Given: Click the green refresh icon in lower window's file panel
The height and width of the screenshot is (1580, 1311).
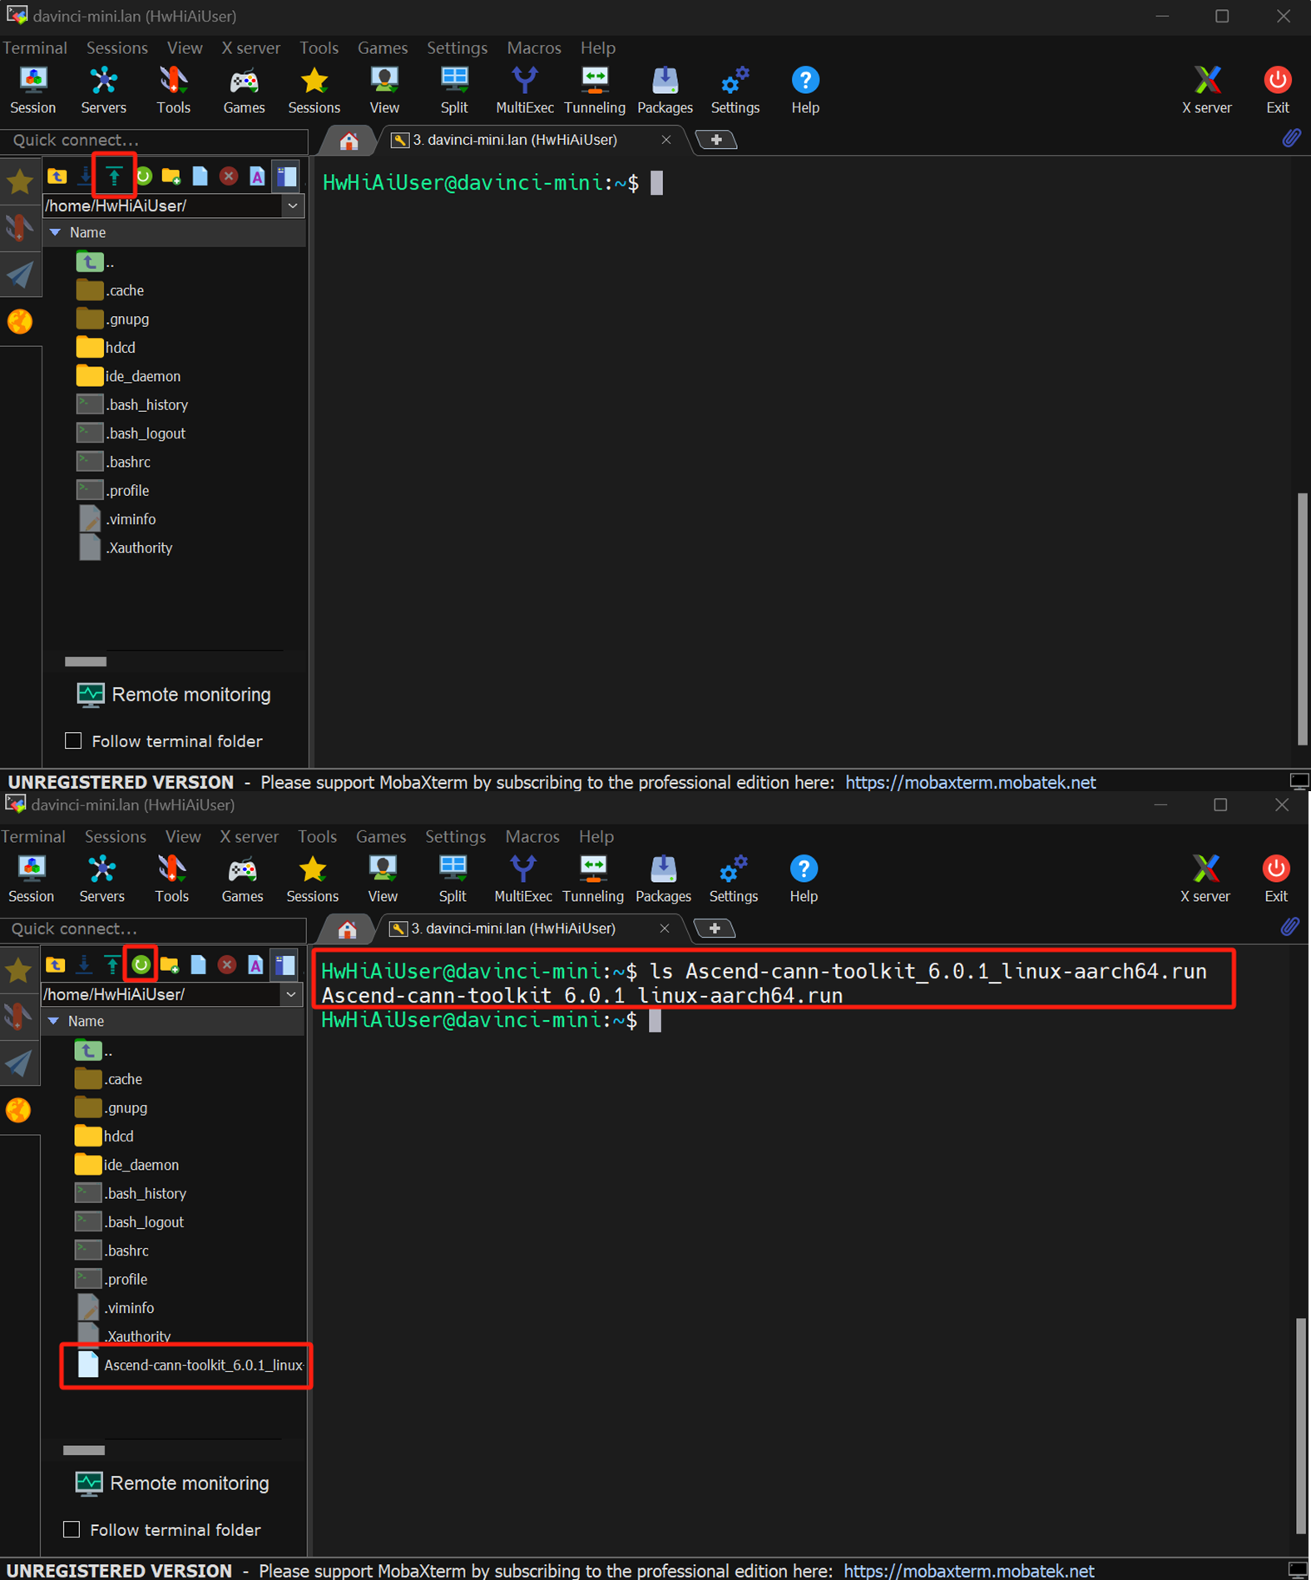Looking at the screenshot, I should point(141,964).
